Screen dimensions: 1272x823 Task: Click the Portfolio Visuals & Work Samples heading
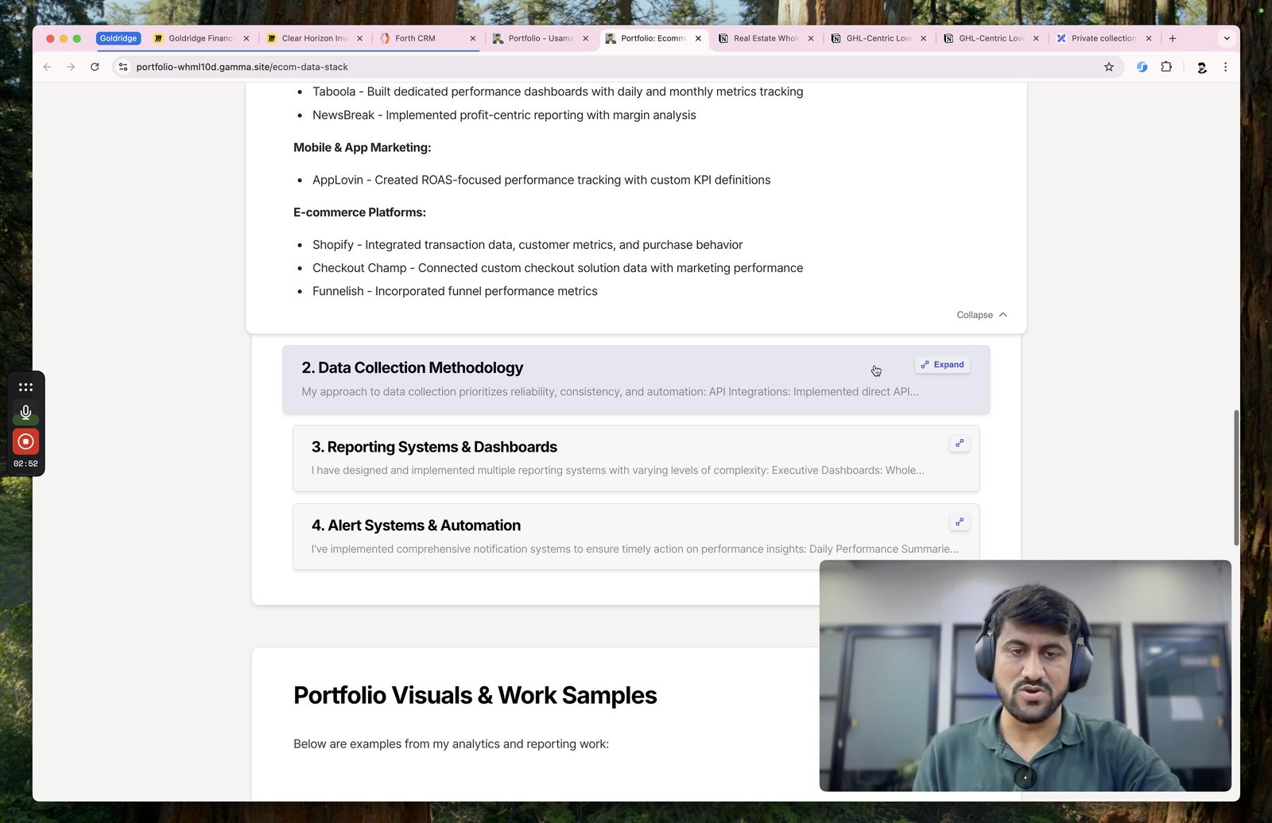tap(475, 695)
